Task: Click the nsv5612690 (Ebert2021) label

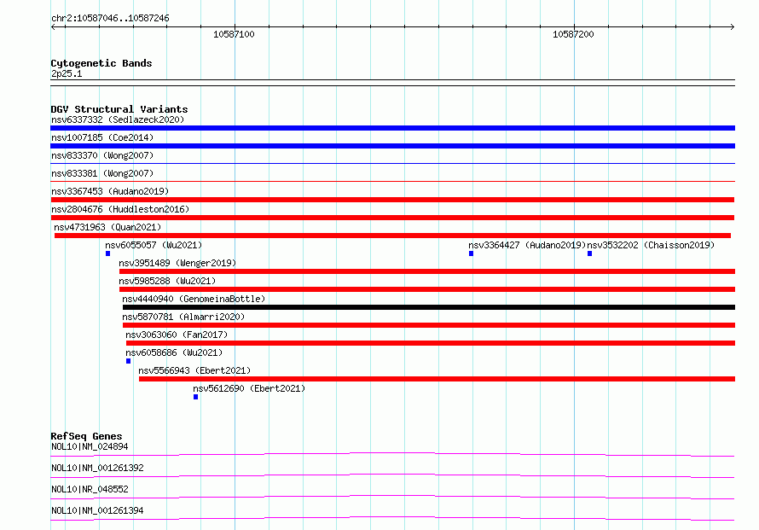Action: (x=249, y=388)
